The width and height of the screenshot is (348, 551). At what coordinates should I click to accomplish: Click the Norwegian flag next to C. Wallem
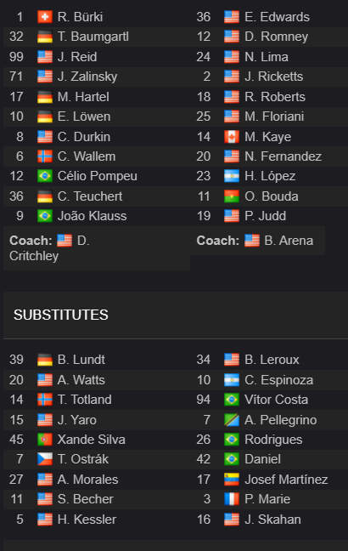click(45, 156)
